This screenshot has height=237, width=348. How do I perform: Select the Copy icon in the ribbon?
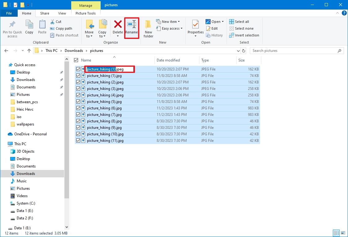pyautogui.click(x=29, y=28)
